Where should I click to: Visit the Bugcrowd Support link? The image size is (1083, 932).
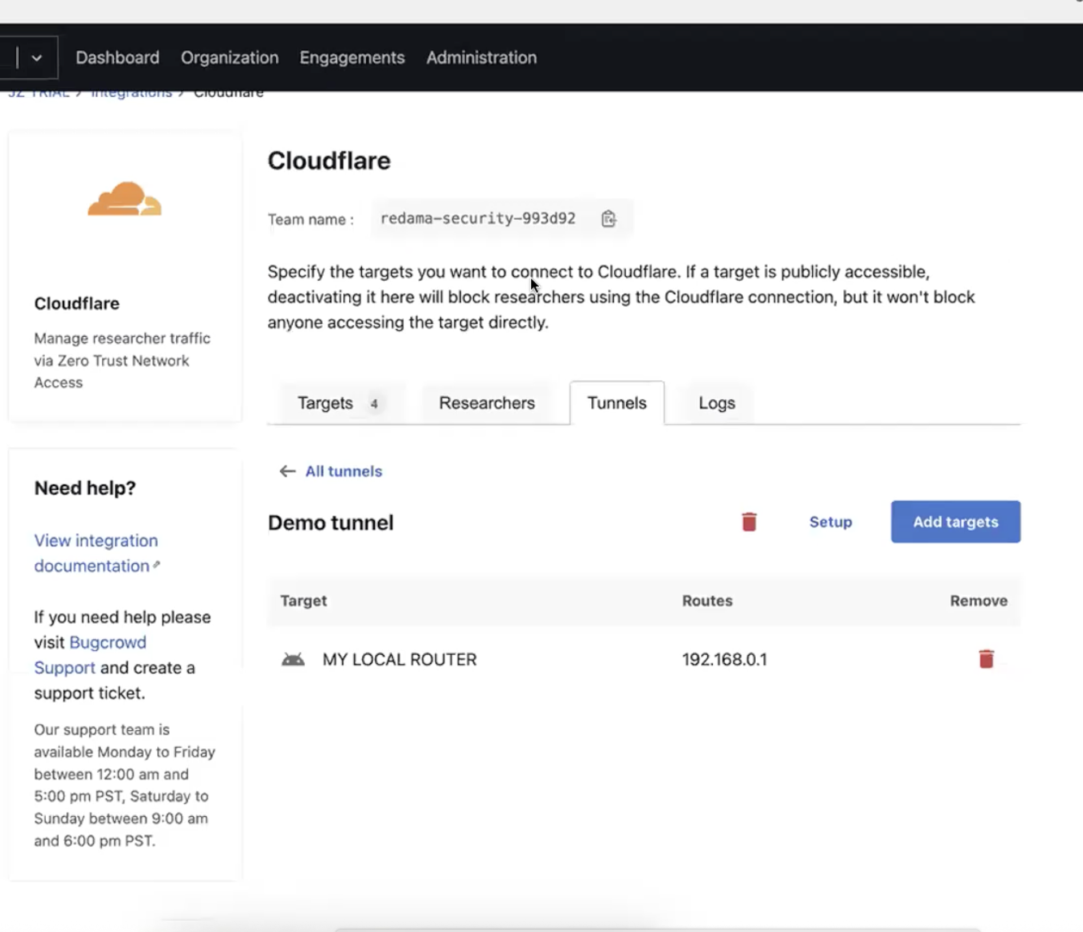click(90, 655)
